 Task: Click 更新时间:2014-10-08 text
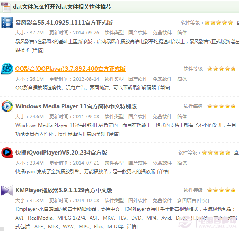point(74,200)
